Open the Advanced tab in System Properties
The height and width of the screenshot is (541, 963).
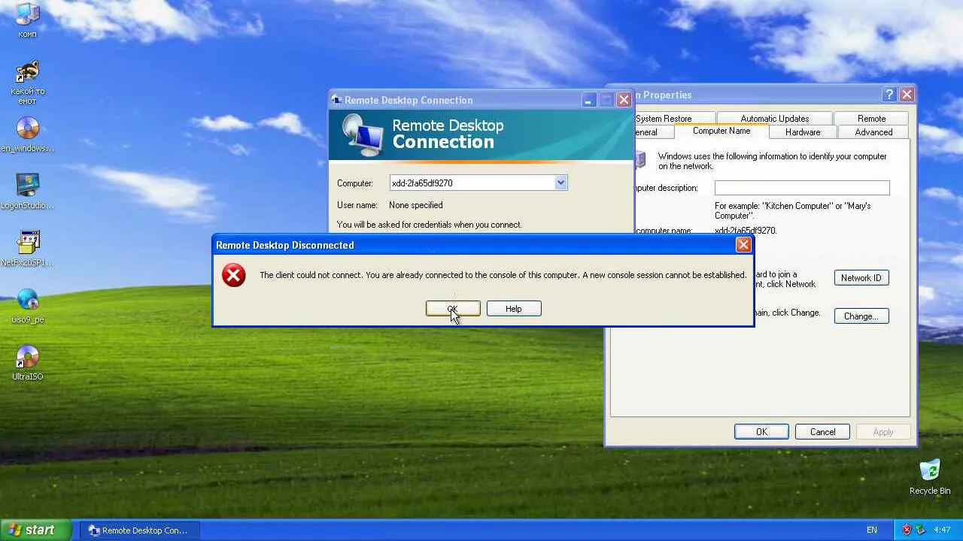pyautogui.click(x=873, y=132)
